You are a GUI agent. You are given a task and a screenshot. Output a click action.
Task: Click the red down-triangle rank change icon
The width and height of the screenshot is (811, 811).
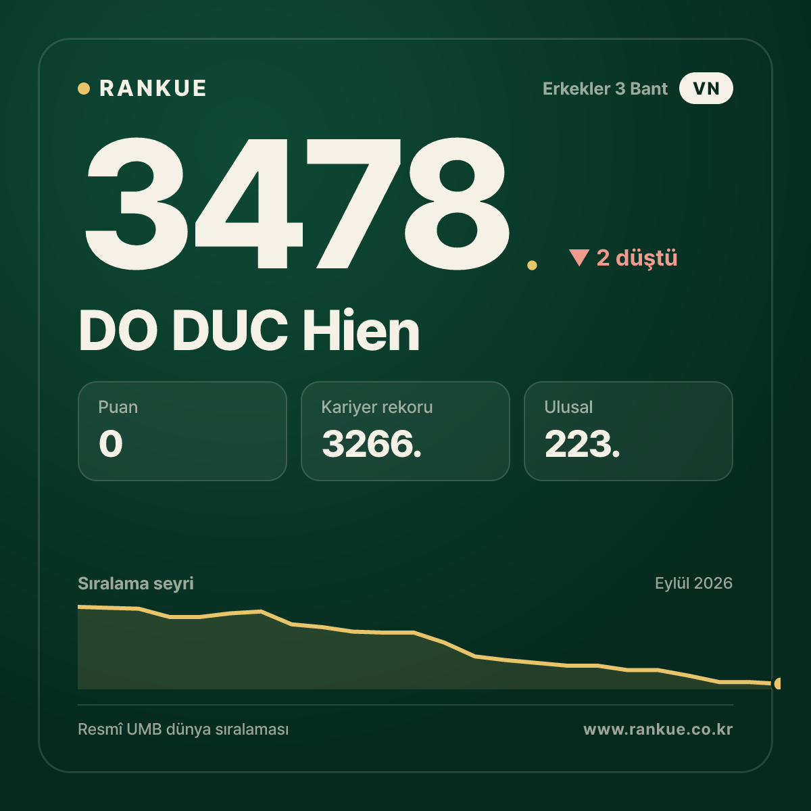[x=579, y=257]
